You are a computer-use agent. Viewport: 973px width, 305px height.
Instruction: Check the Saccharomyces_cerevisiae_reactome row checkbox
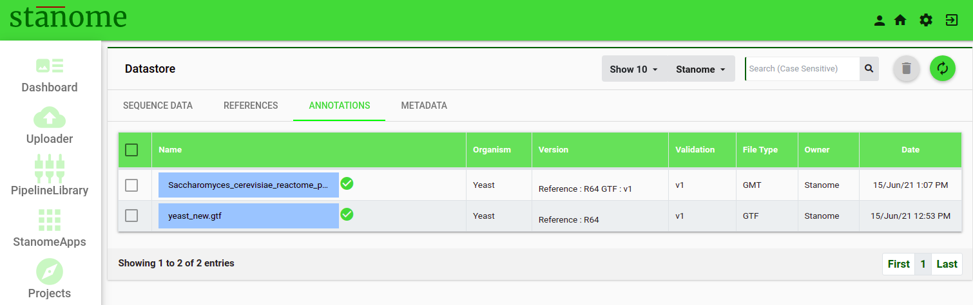click(x=131, y=185)
